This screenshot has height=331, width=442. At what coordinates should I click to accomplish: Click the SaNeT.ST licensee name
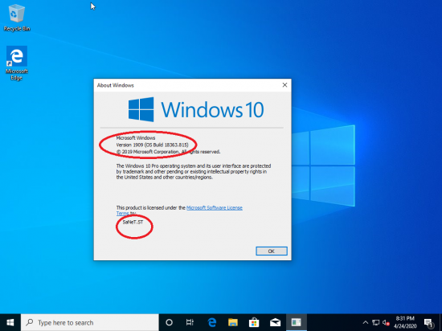133,223
